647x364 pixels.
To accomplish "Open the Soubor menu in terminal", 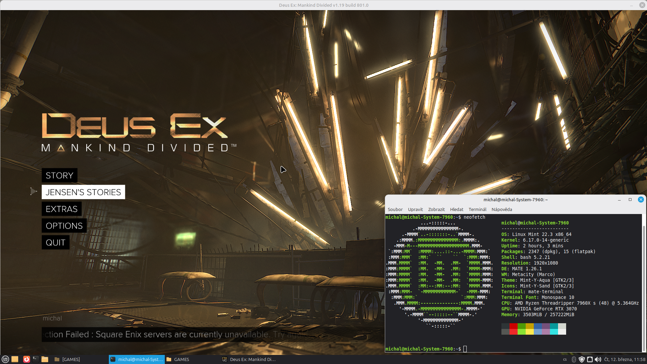I will [395, 209].
